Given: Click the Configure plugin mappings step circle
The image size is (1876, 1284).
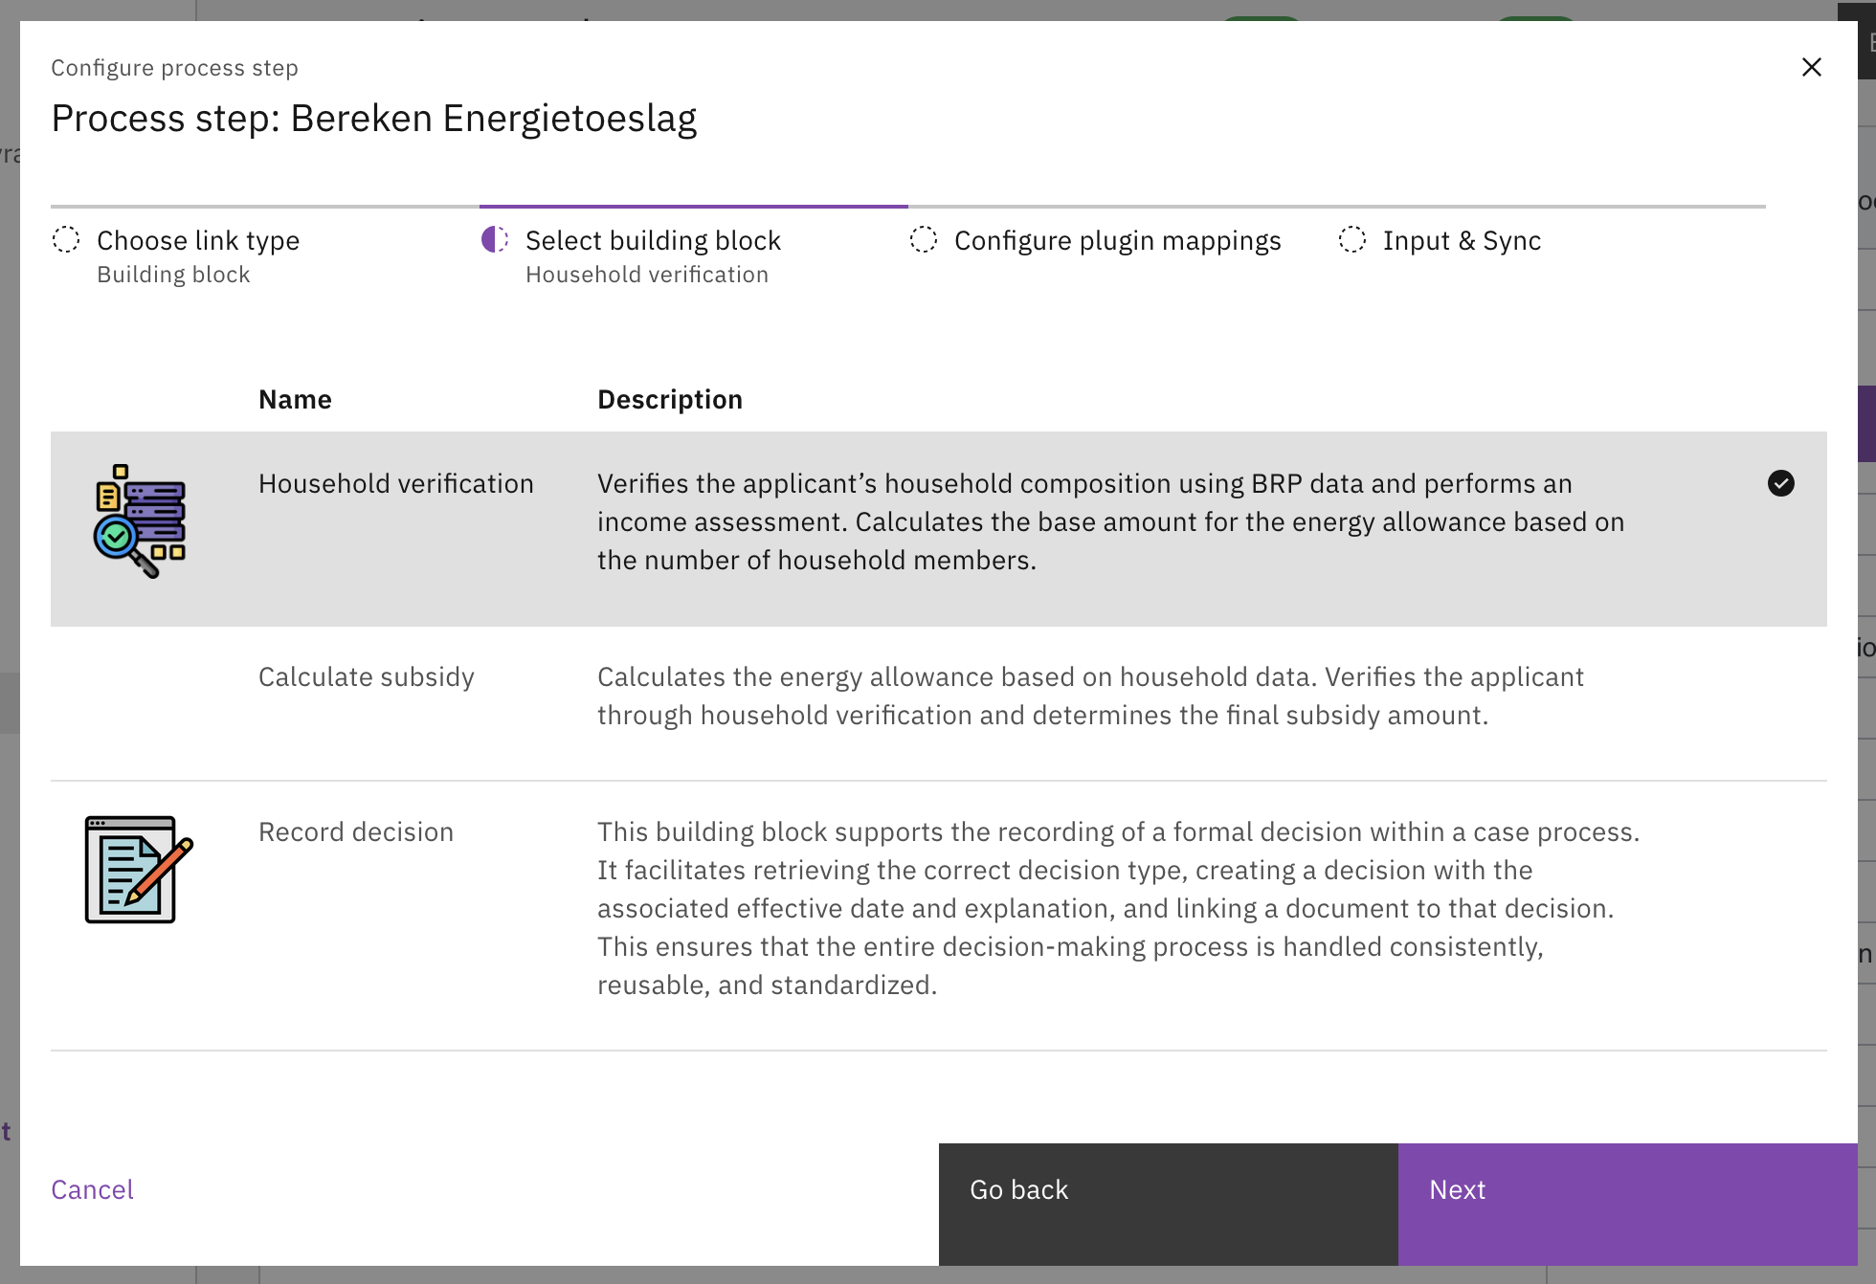Looking at the screenshot, I should pyautogui.click(x=924, y=239).
